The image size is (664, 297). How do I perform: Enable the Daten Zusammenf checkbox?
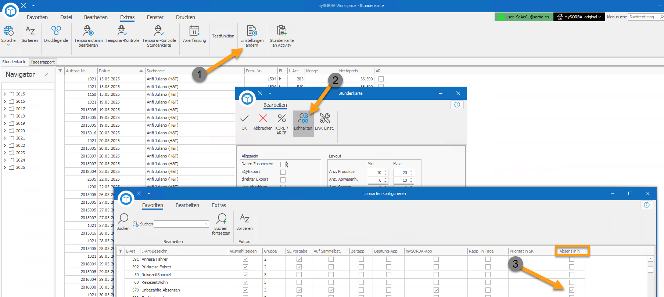pos(283,164)
